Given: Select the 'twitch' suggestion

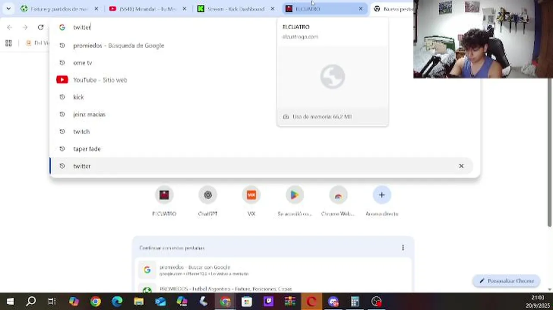Looking at the screenshot, I should 261,131.
